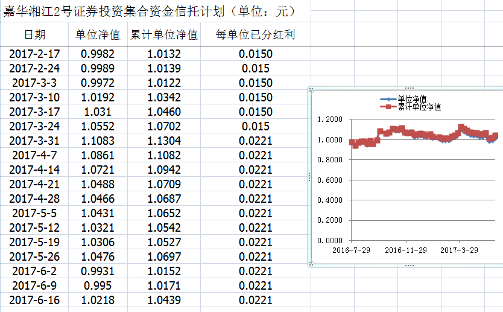Select the 1.2000 vertical axis label
This screenshot has width=503, height=312.
tap(330, 119)
